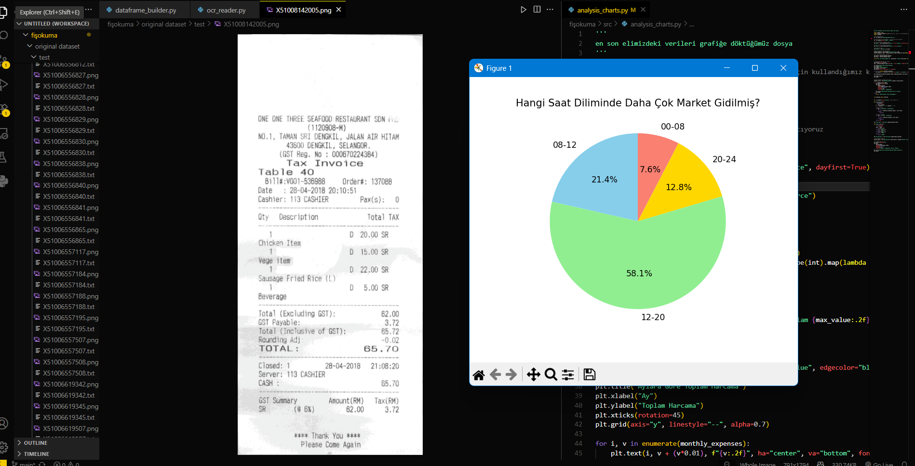Open X51006557508.txt in the explorer

click(68, 373)
